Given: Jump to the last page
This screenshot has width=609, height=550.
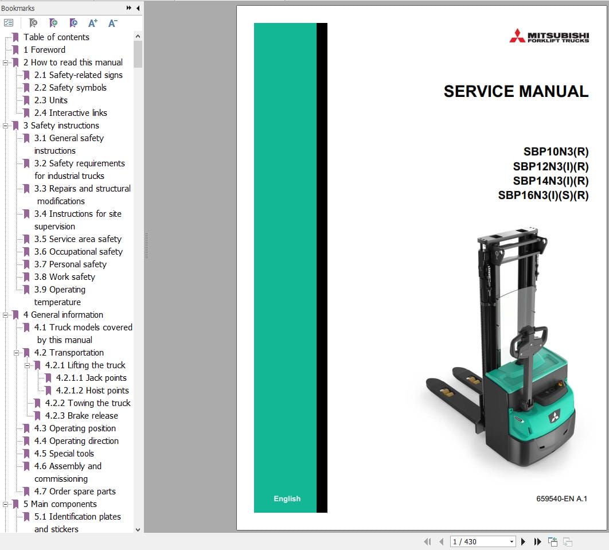Looking at the screenshot, I should (538, 541).
